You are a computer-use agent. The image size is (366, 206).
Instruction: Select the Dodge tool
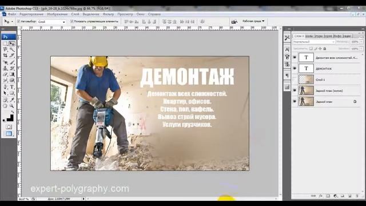tap(12, 80)
